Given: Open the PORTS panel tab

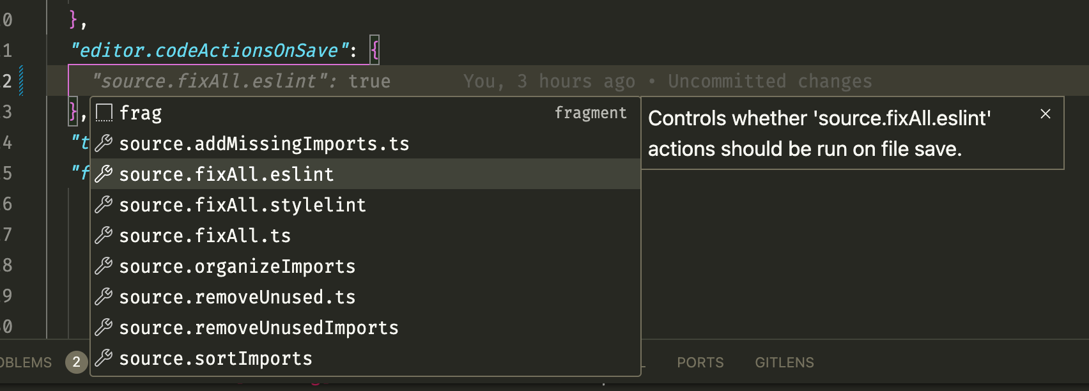Looking at the screenshot, I should coord(700,362).
